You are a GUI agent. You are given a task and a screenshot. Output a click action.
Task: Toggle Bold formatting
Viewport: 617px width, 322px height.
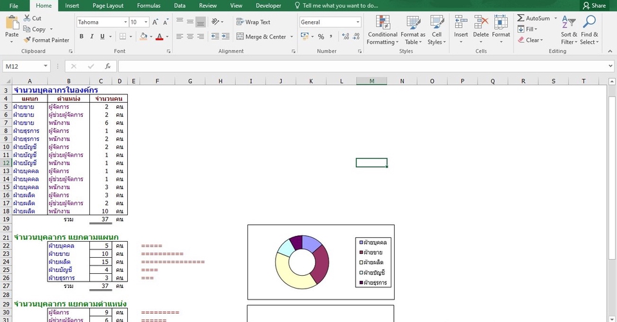[82, 37]
